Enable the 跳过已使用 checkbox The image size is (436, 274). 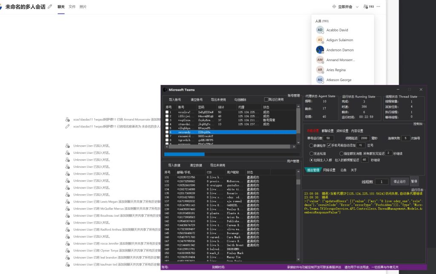pos(267,99)
